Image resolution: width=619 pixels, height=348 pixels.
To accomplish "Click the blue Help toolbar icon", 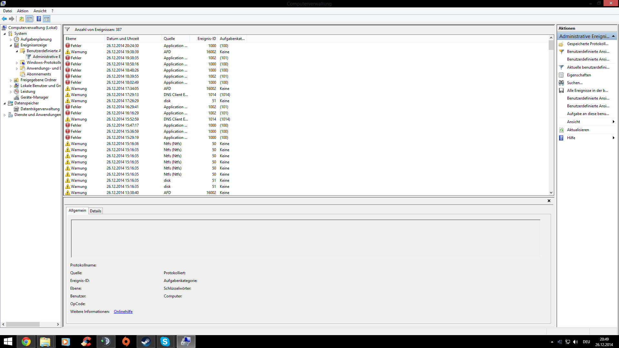I will [x=39, y=19].
